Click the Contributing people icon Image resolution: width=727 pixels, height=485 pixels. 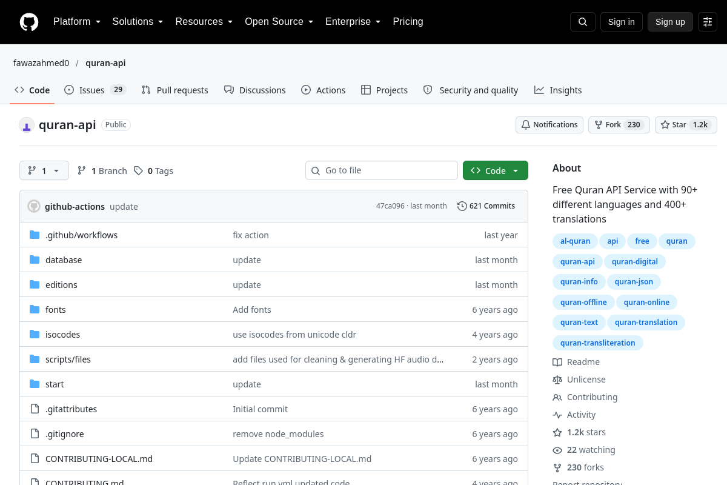tap(557, 397)
